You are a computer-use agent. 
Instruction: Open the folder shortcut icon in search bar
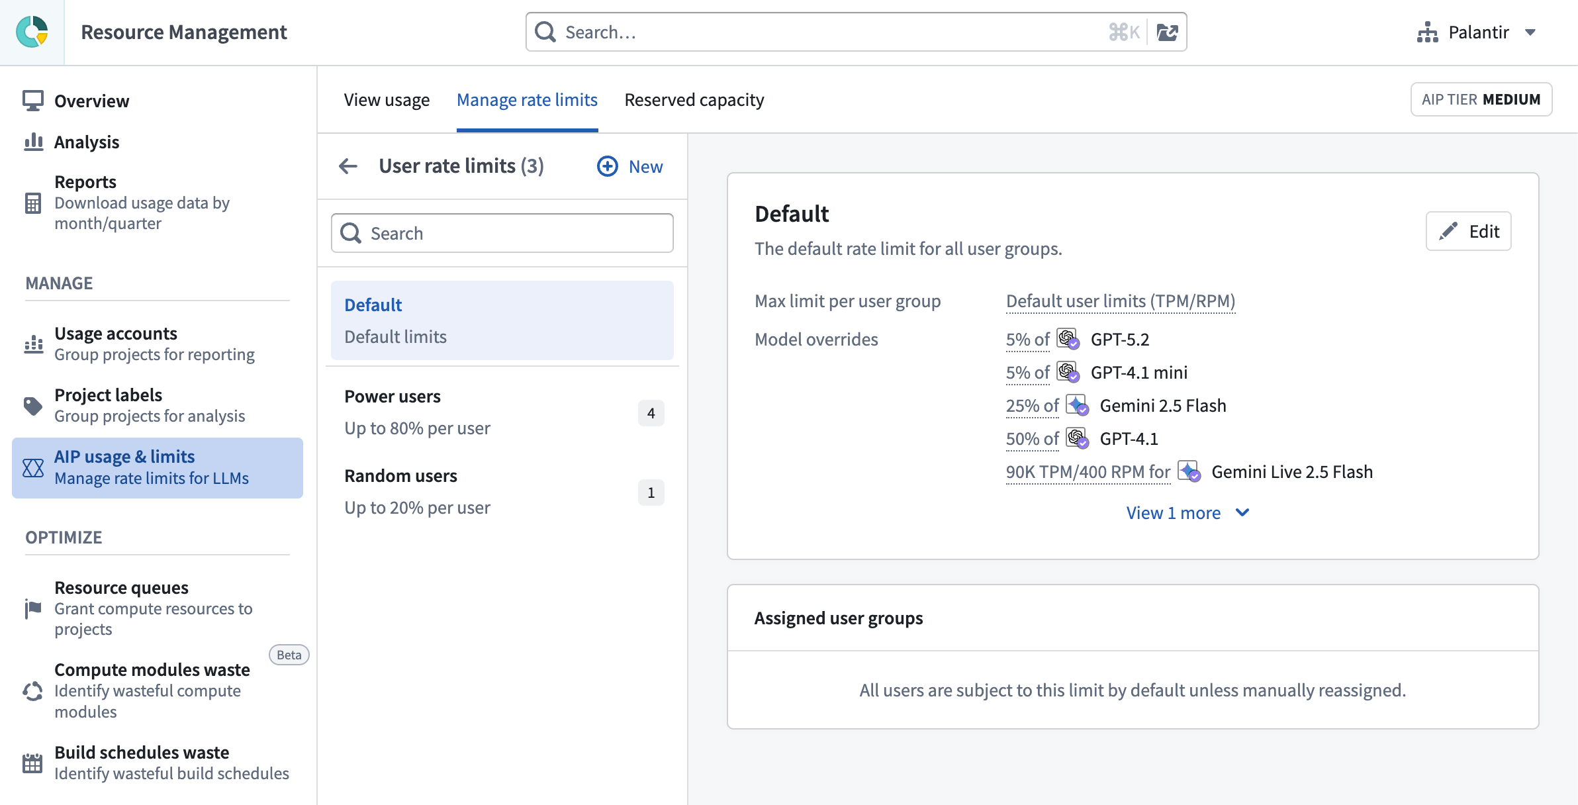(x=1167, y=32)
